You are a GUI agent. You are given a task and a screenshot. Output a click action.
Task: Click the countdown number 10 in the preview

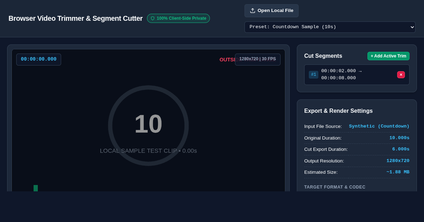[x=148, y=124]
